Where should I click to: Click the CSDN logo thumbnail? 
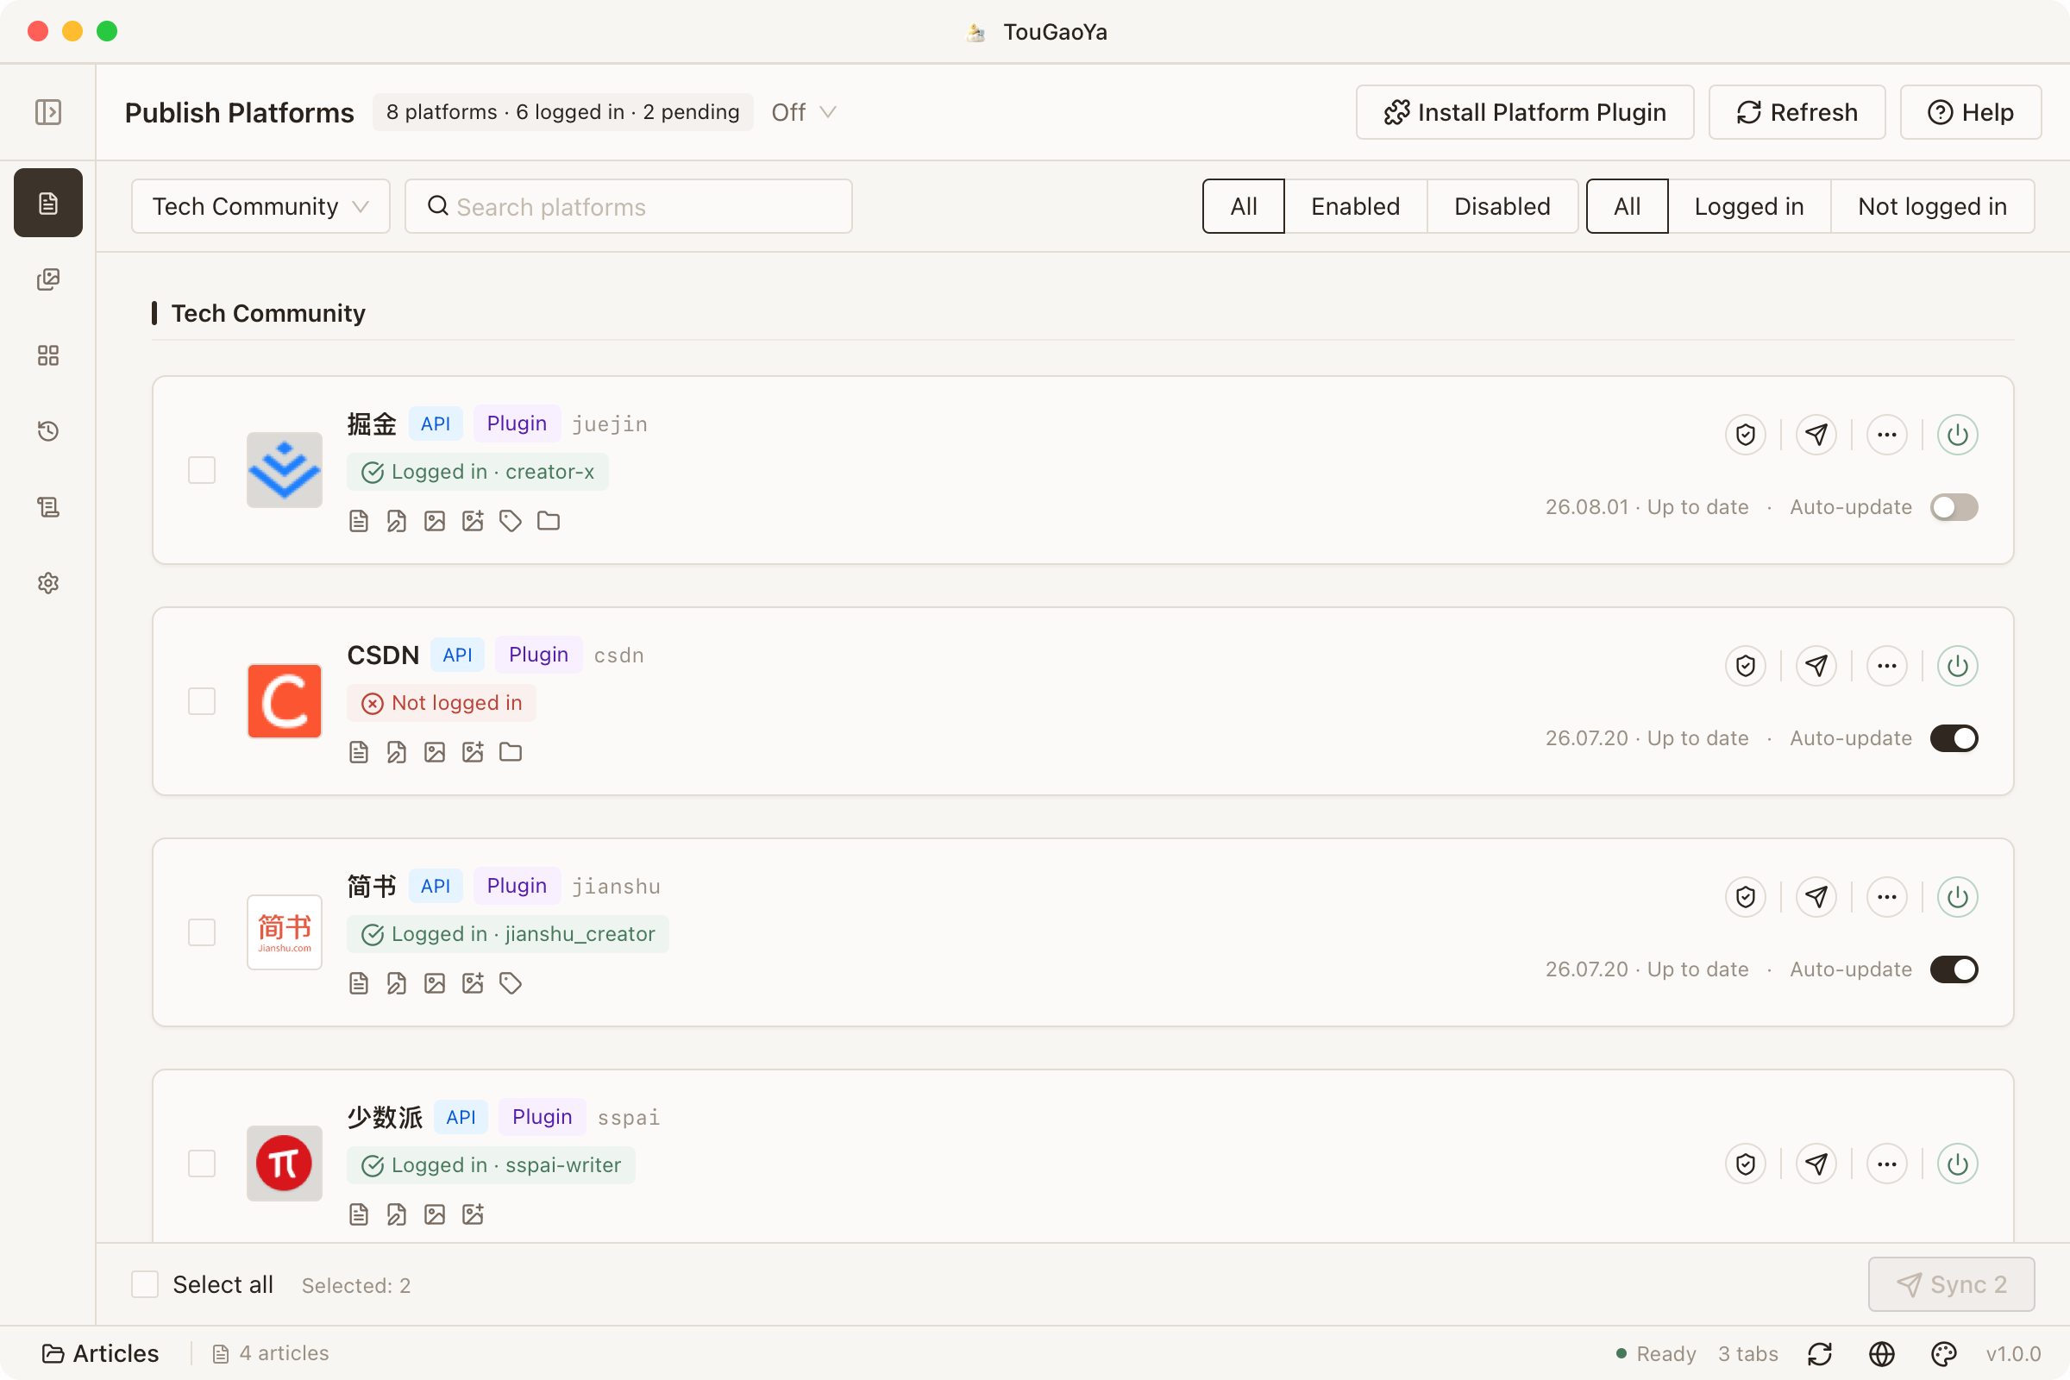click(x=285, y=701)
